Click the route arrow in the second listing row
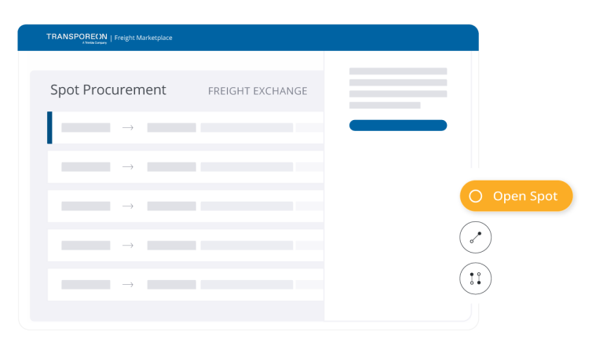The height and width of the screenshot is (339, 603). [x=128, y=167]
